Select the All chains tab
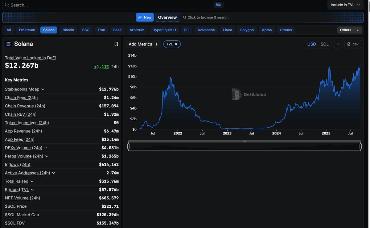Viewport: 370px width, 228px height. coord(9,30)
